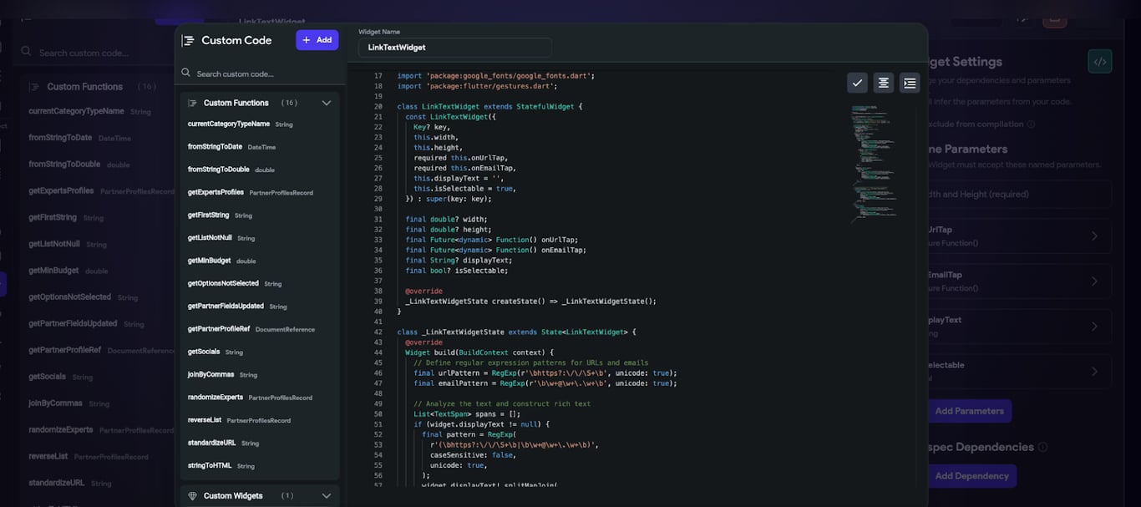
Task: Select fromStringToDate in dimmed background list
Action: (60, 138)
